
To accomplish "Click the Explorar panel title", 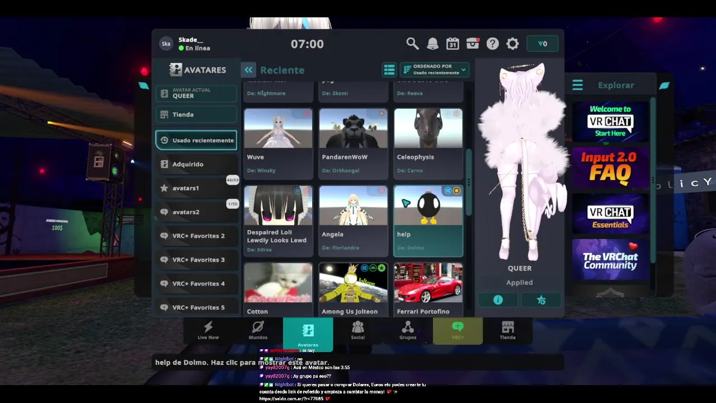I will coord(616,85).
